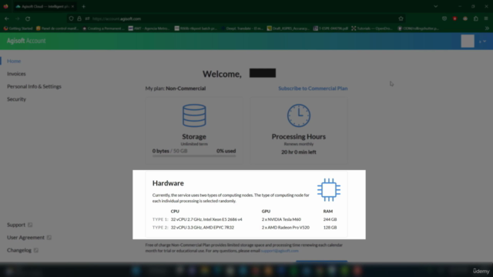Open the T-ESPE-044796.pdf bookmark
The height and width of the screenshot is (277, 493).
pyautogui.click(x=330, y=28)
